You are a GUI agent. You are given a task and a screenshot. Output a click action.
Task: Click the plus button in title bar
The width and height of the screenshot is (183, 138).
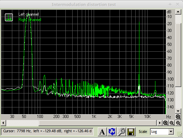[170, 4]
